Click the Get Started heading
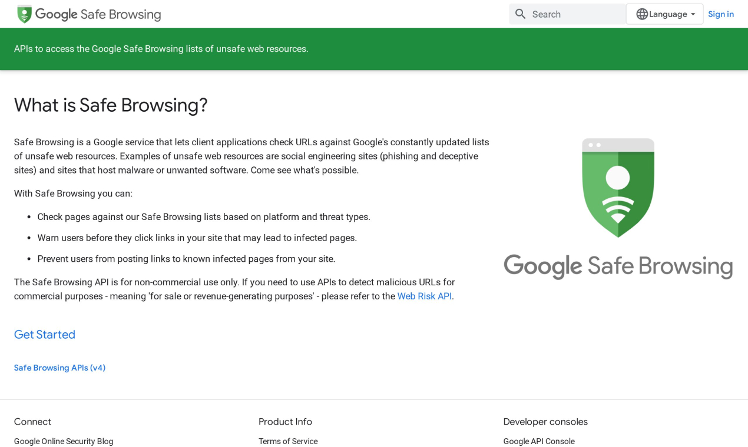The image size is (748, 447). [x=44, y=334]
